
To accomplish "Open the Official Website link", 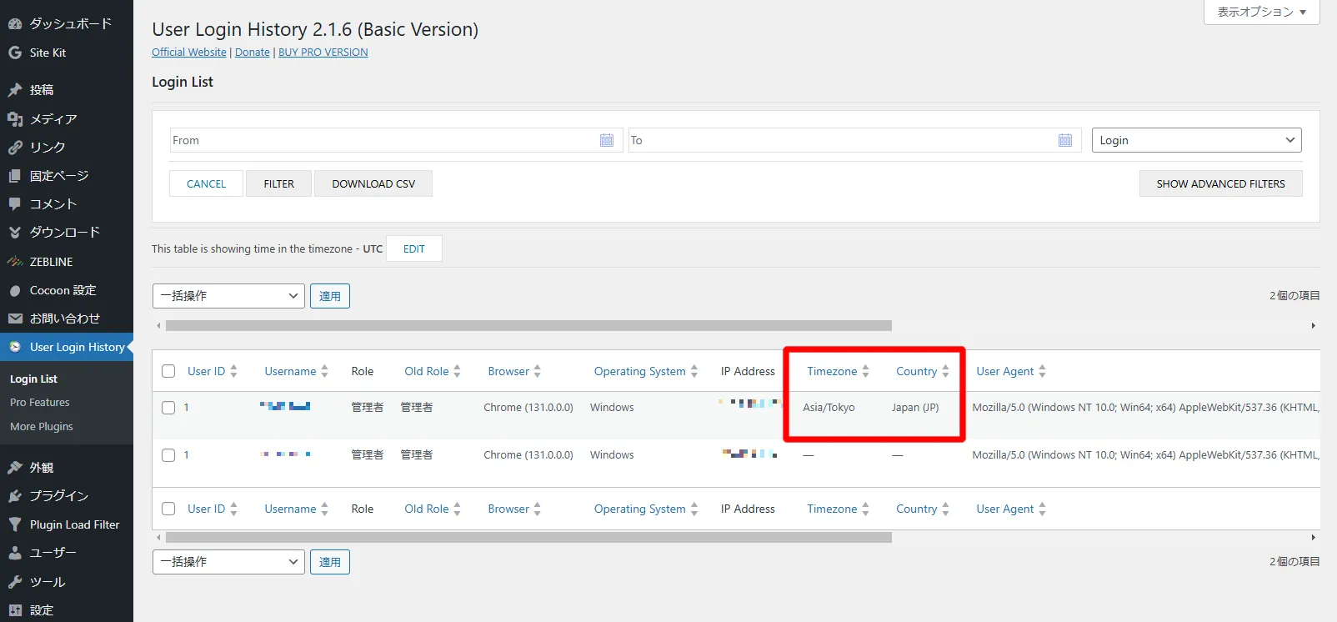I will tap(189, 52).
